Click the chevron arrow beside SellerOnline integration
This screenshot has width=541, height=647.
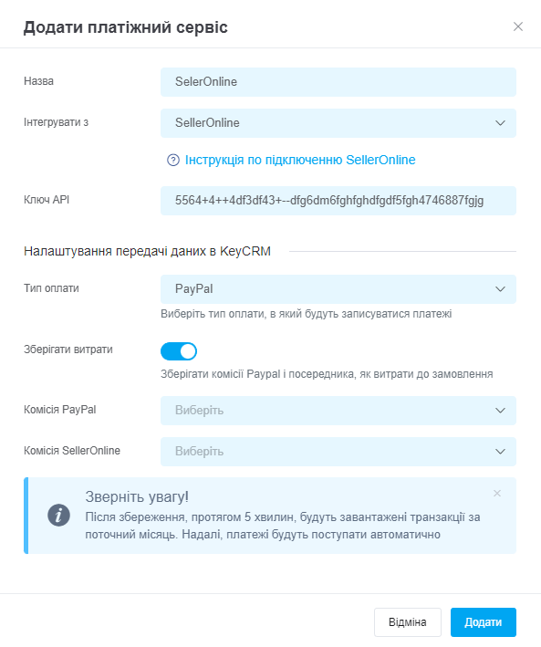pos(500,123)
